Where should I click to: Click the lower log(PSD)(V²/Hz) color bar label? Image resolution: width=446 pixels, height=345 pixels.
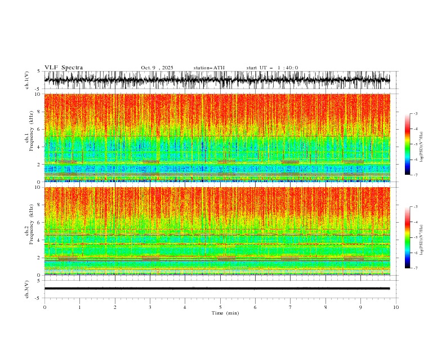pos(421,240)
